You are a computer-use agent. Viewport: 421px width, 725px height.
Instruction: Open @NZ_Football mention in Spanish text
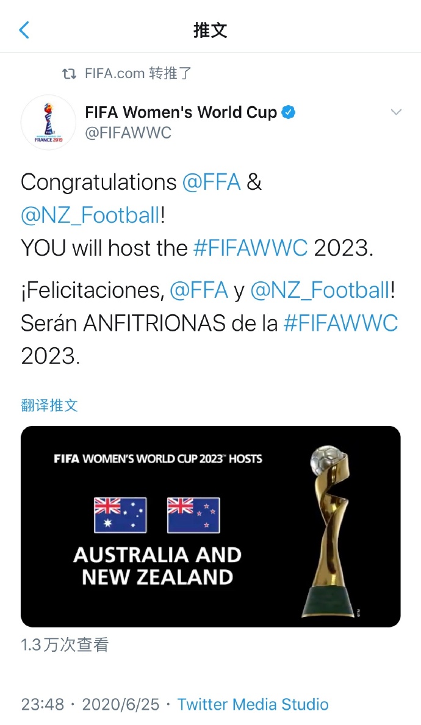320,290
